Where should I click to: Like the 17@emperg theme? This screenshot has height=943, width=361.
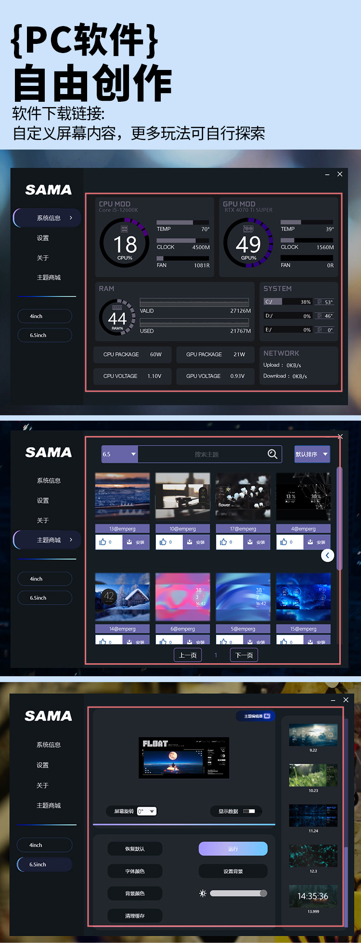click(229, 542)
